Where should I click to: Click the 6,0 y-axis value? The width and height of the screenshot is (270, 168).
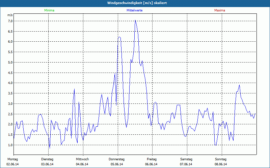point(10,42)
